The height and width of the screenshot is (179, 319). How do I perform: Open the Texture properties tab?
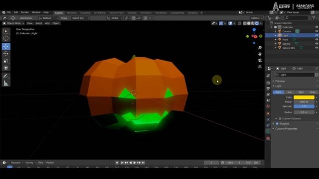[268, 138]
